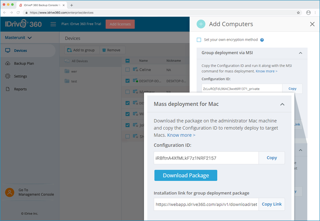
Task: Open the hamburger menu icon
Action: click(53, 24)
